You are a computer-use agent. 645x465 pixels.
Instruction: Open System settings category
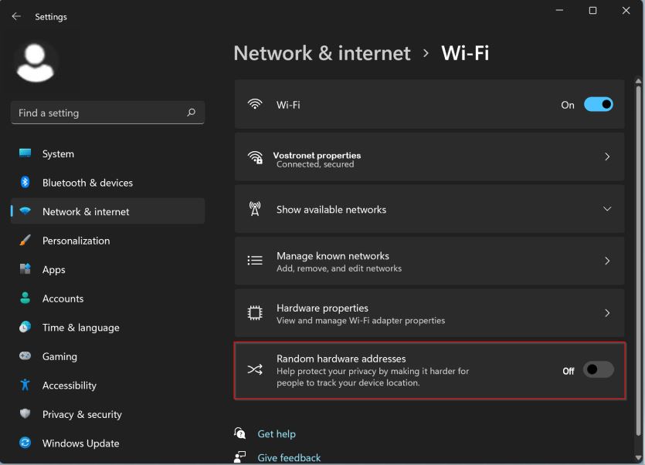point(108,153)
